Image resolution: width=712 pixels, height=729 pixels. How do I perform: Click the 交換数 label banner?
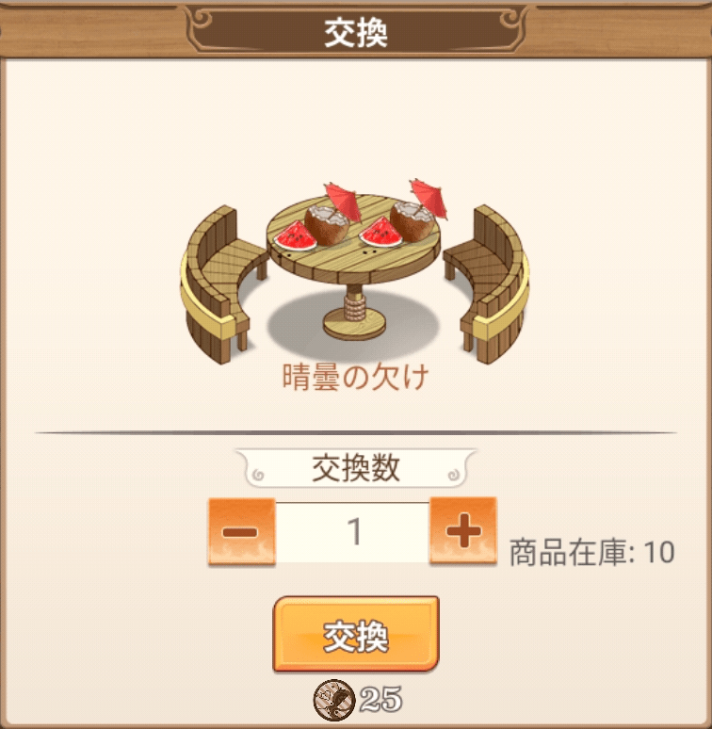click(356, 468)
